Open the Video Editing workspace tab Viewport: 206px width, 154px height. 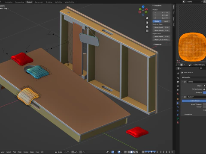[70, 2]
